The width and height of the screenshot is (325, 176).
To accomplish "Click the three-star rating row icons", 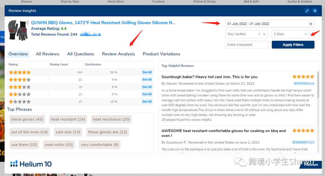I will [20, 87].
